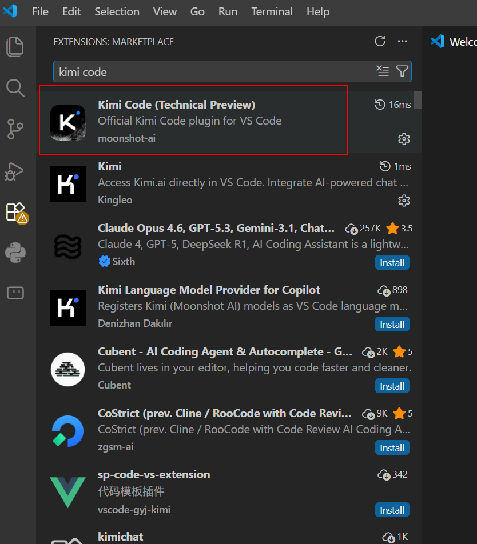This screenshot has height=544, width=477.
Task: Click the sp-code-vs-extension Vue logo
Action: tap(67, 493)
